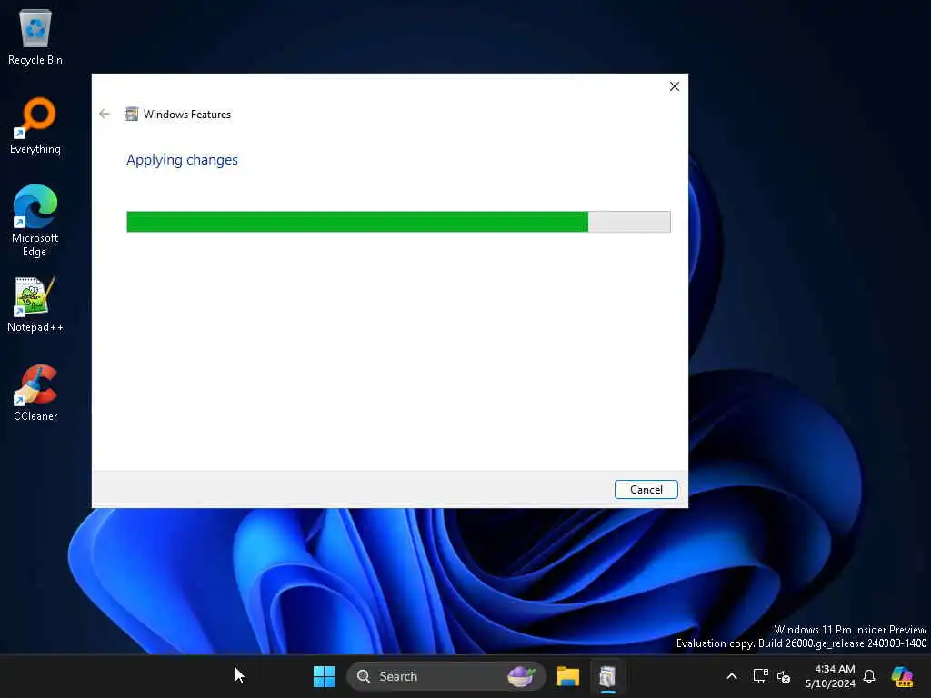Go back using the Windows Features arrow

[105, 114]
